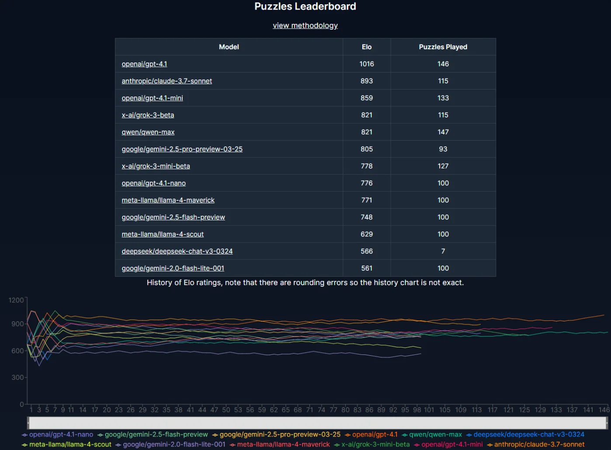Select puzzles played value 133

[443, 98]
